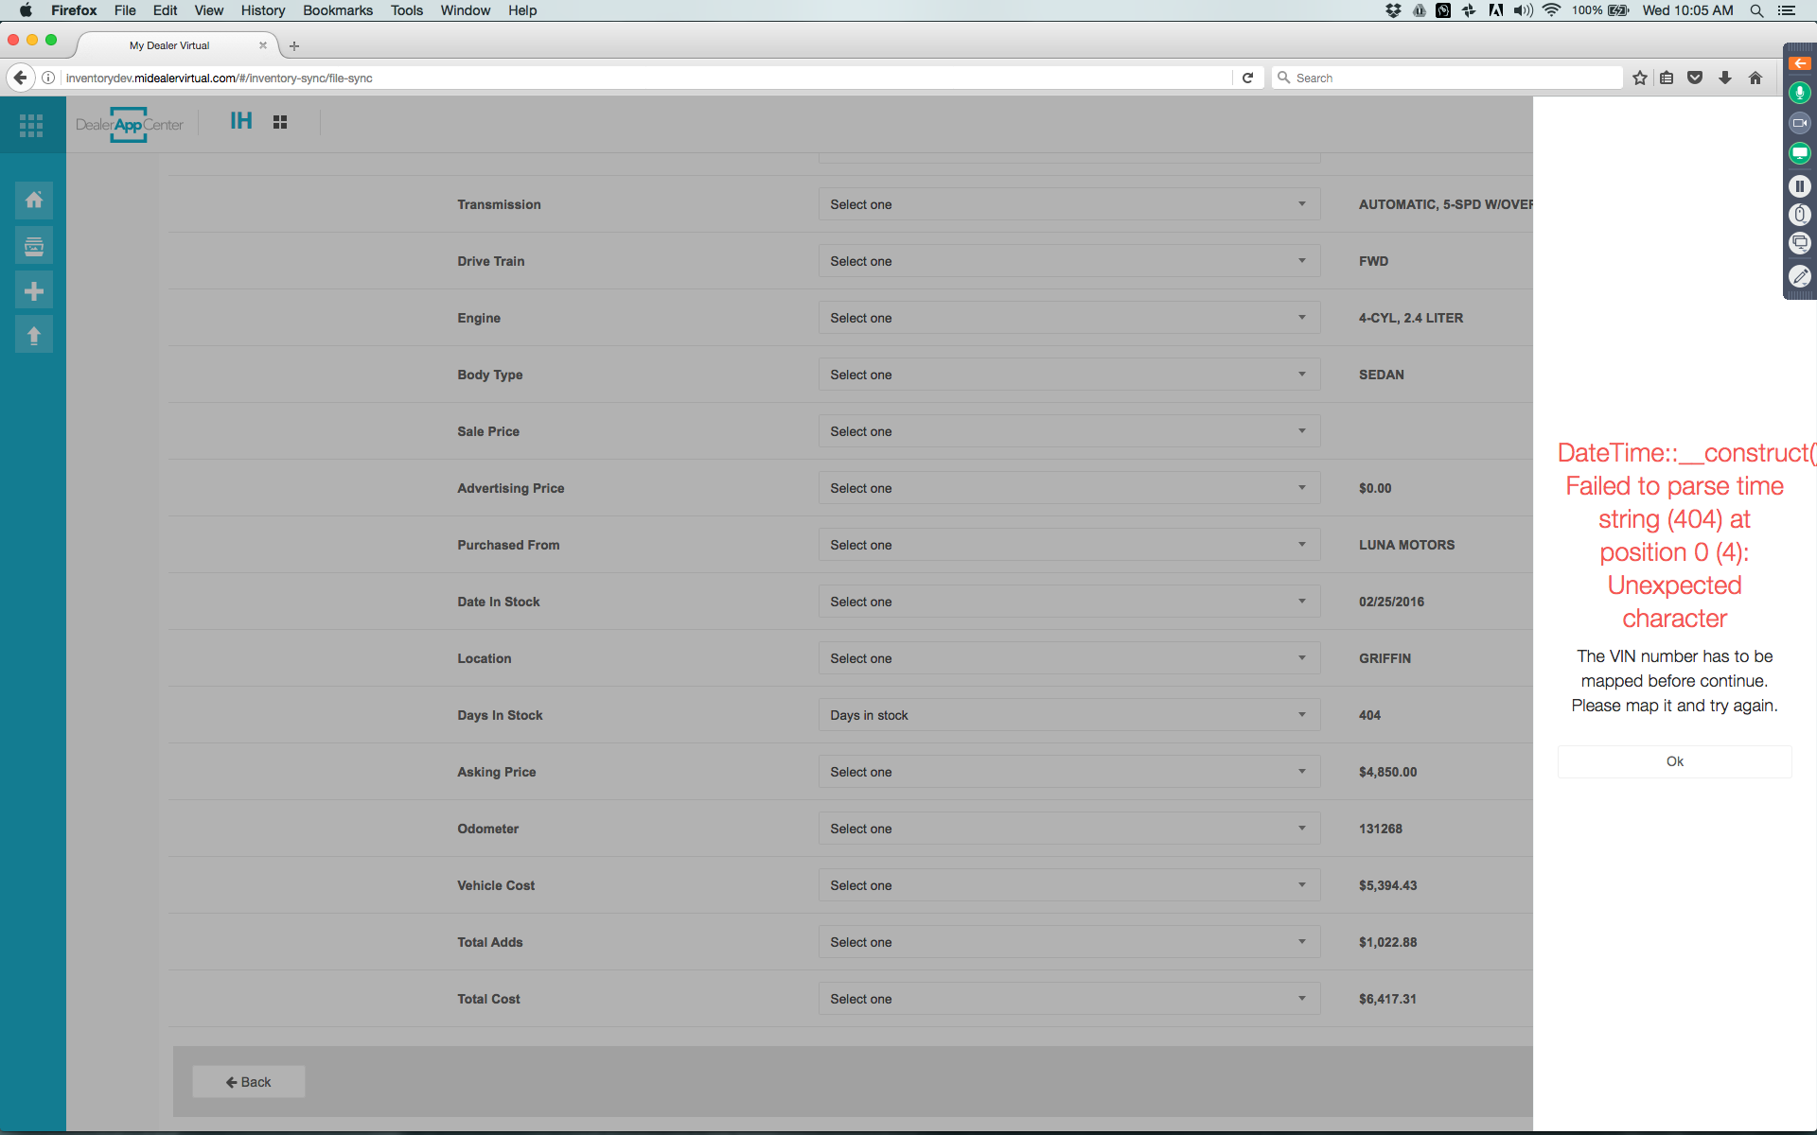
Task: Expand the Location dropdown
Action: (1069, 658)
